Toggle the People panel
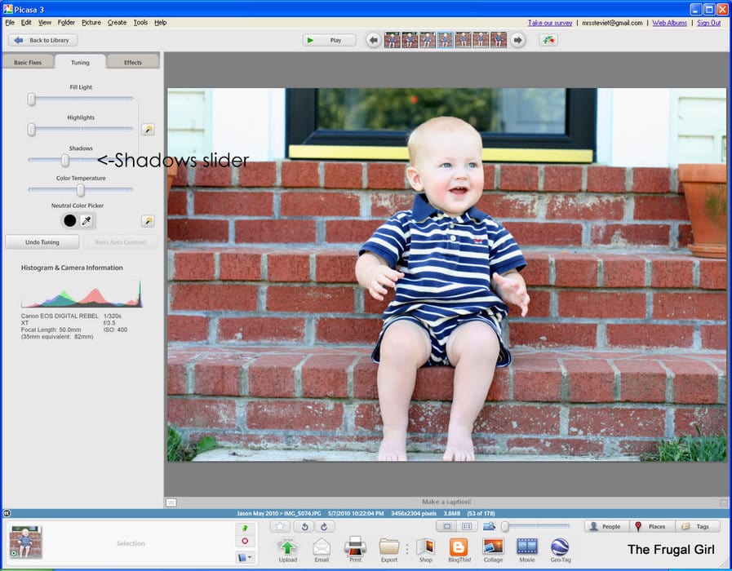The width and height of the screenshot is (732, 571). (x=606, y=527)
